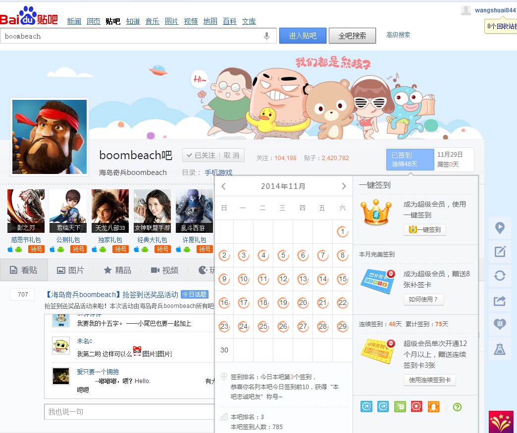The height and width of the screenshot is (433, 517).
Task: Click the boombeach bar avatar image
Action: [x=50, y=137]
